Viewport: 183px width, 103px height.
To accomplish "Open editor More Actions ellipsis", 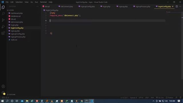I will (x=180, y=6).
